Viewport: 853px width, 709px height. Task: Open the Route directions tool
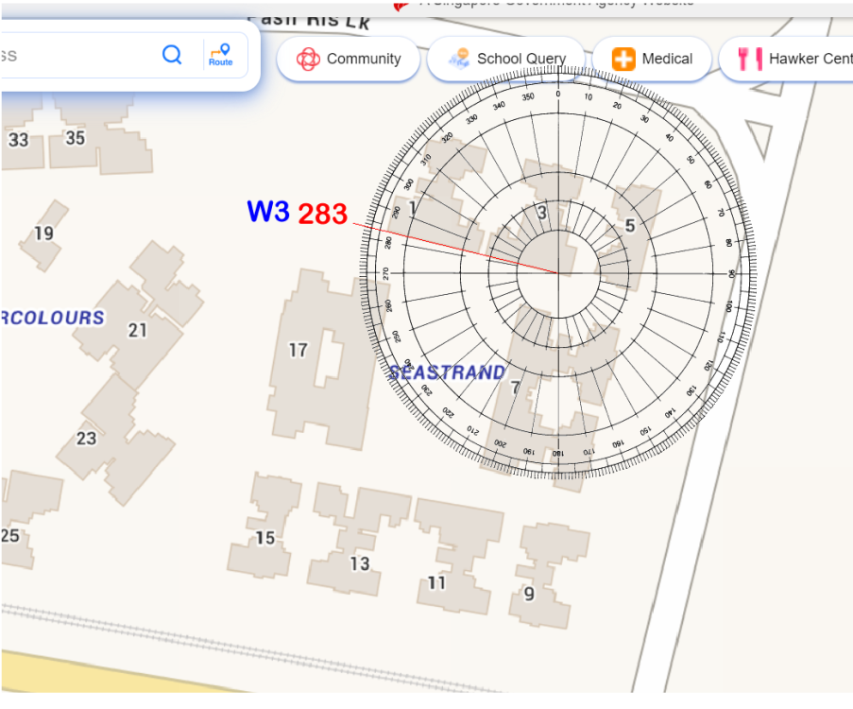coord(221,55)
